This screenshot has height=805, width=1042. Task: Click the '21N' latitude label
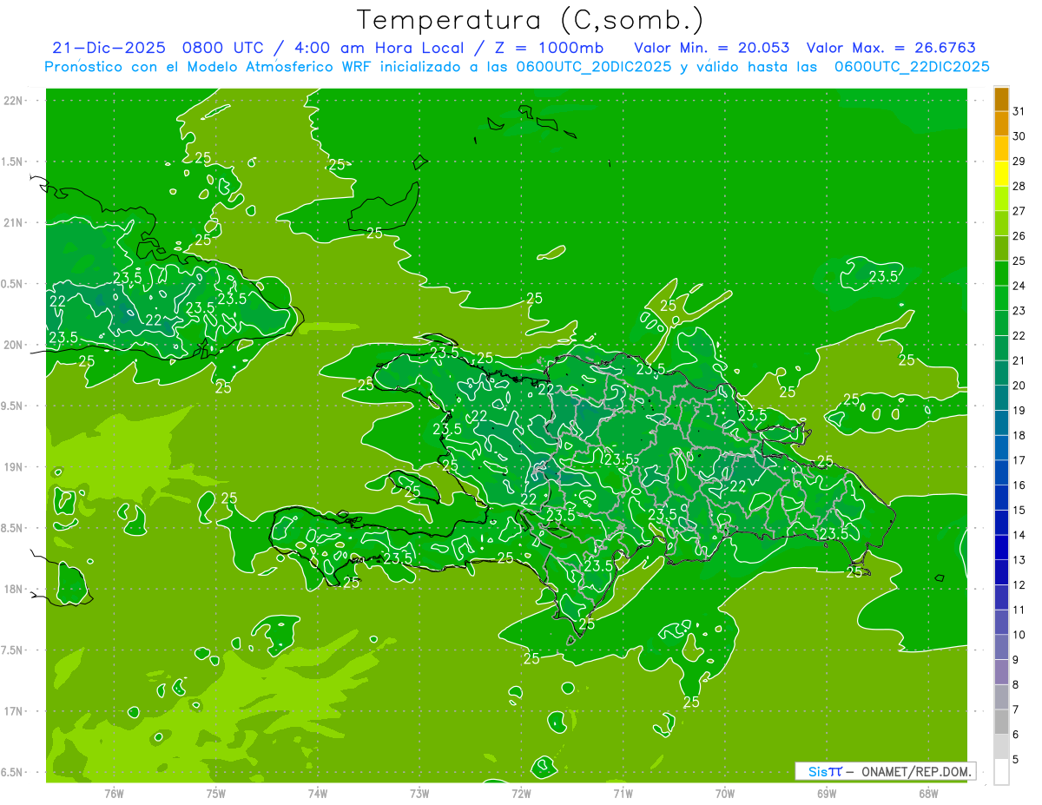point(13,222)
